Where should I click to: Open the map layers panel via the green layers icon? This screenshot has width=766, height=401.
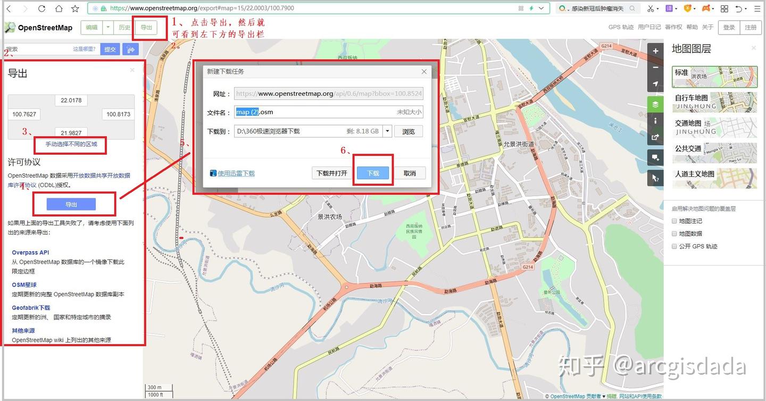(655, 104)
